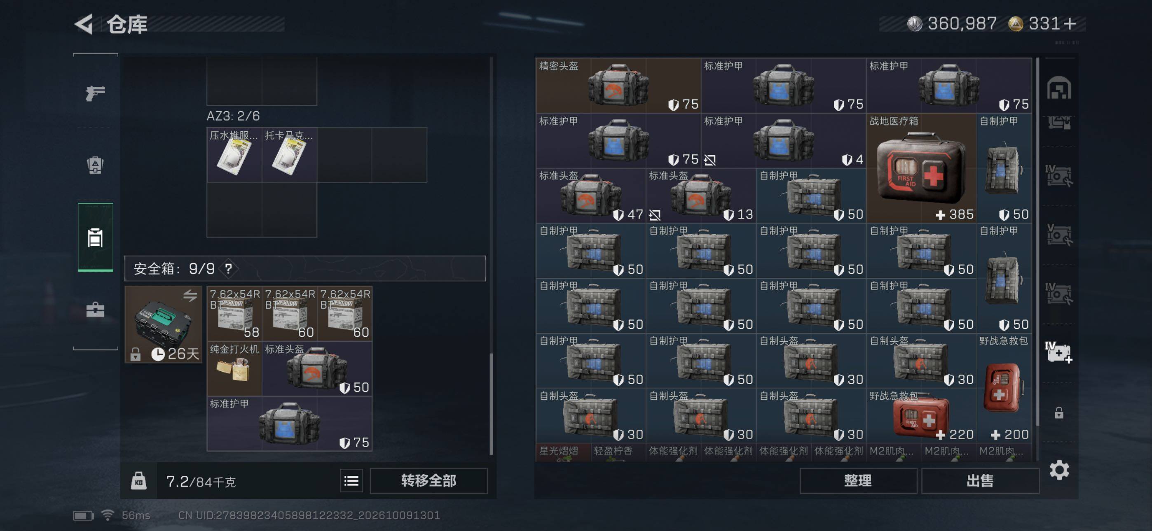Open the toolbox case category icon

point(95,309)
